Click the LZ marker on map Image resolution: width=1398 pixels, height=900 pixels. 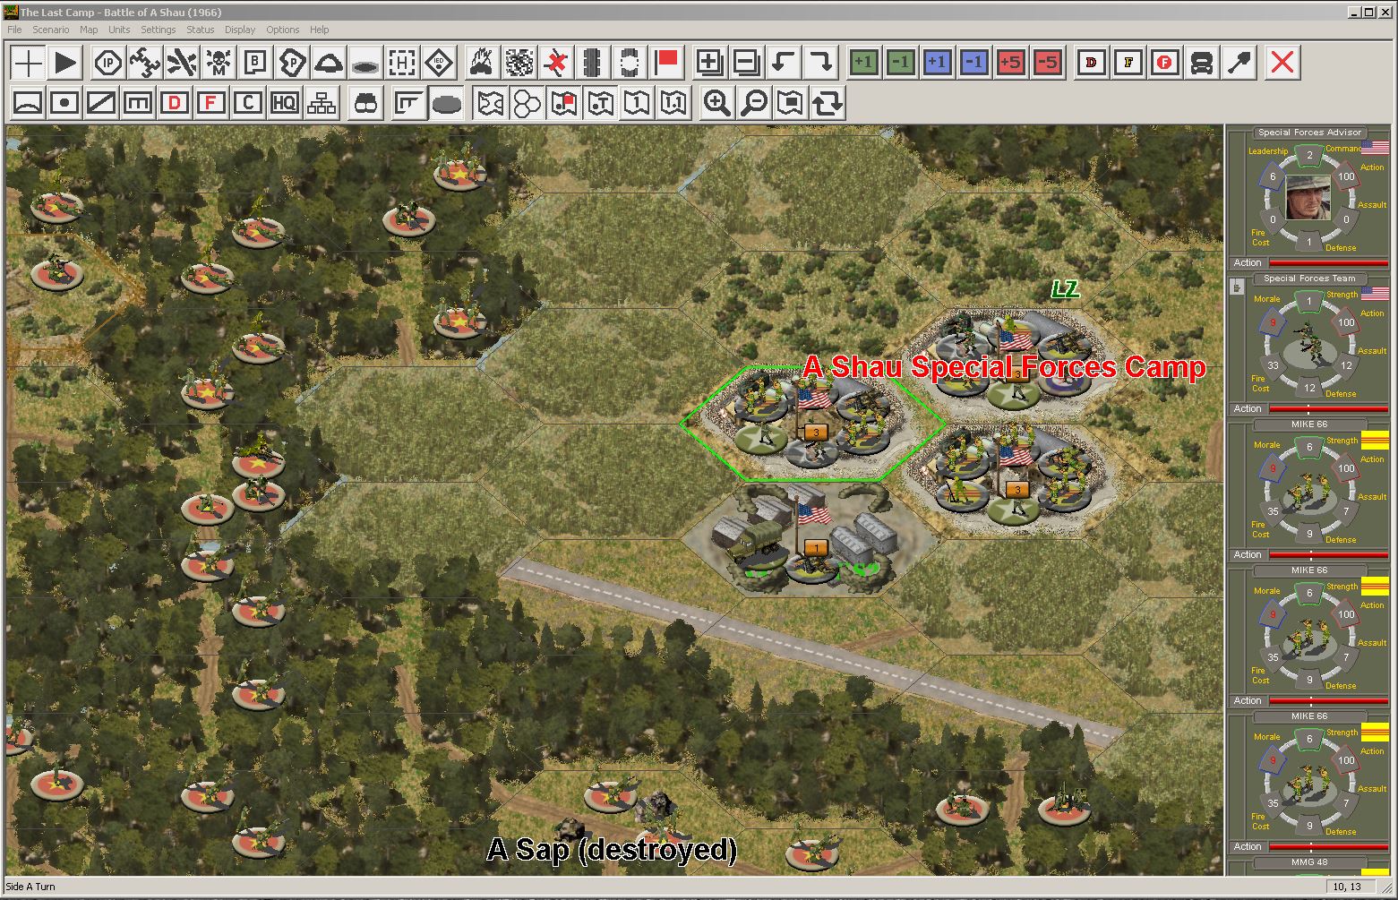point(1065,289)
